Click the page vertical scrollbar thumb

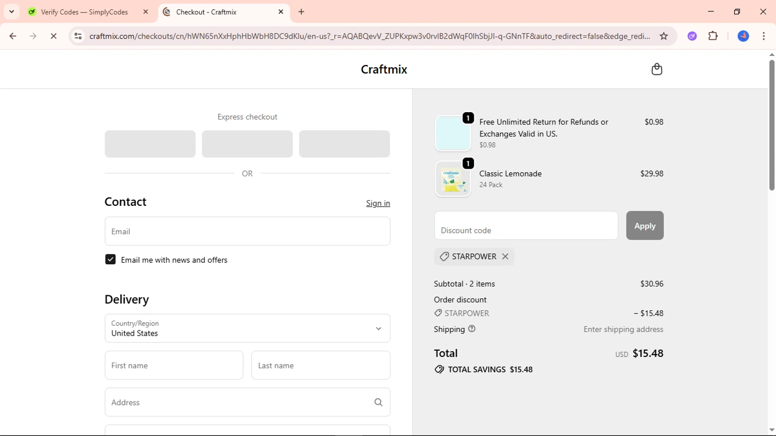point(771,125)
